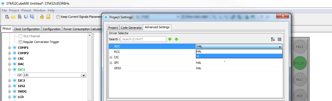Open the Project menu
This screenshot has width=332, height=101.
14,10
